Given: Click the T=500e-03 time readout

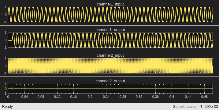Looking at the screenshot, I should click(209, 107).
